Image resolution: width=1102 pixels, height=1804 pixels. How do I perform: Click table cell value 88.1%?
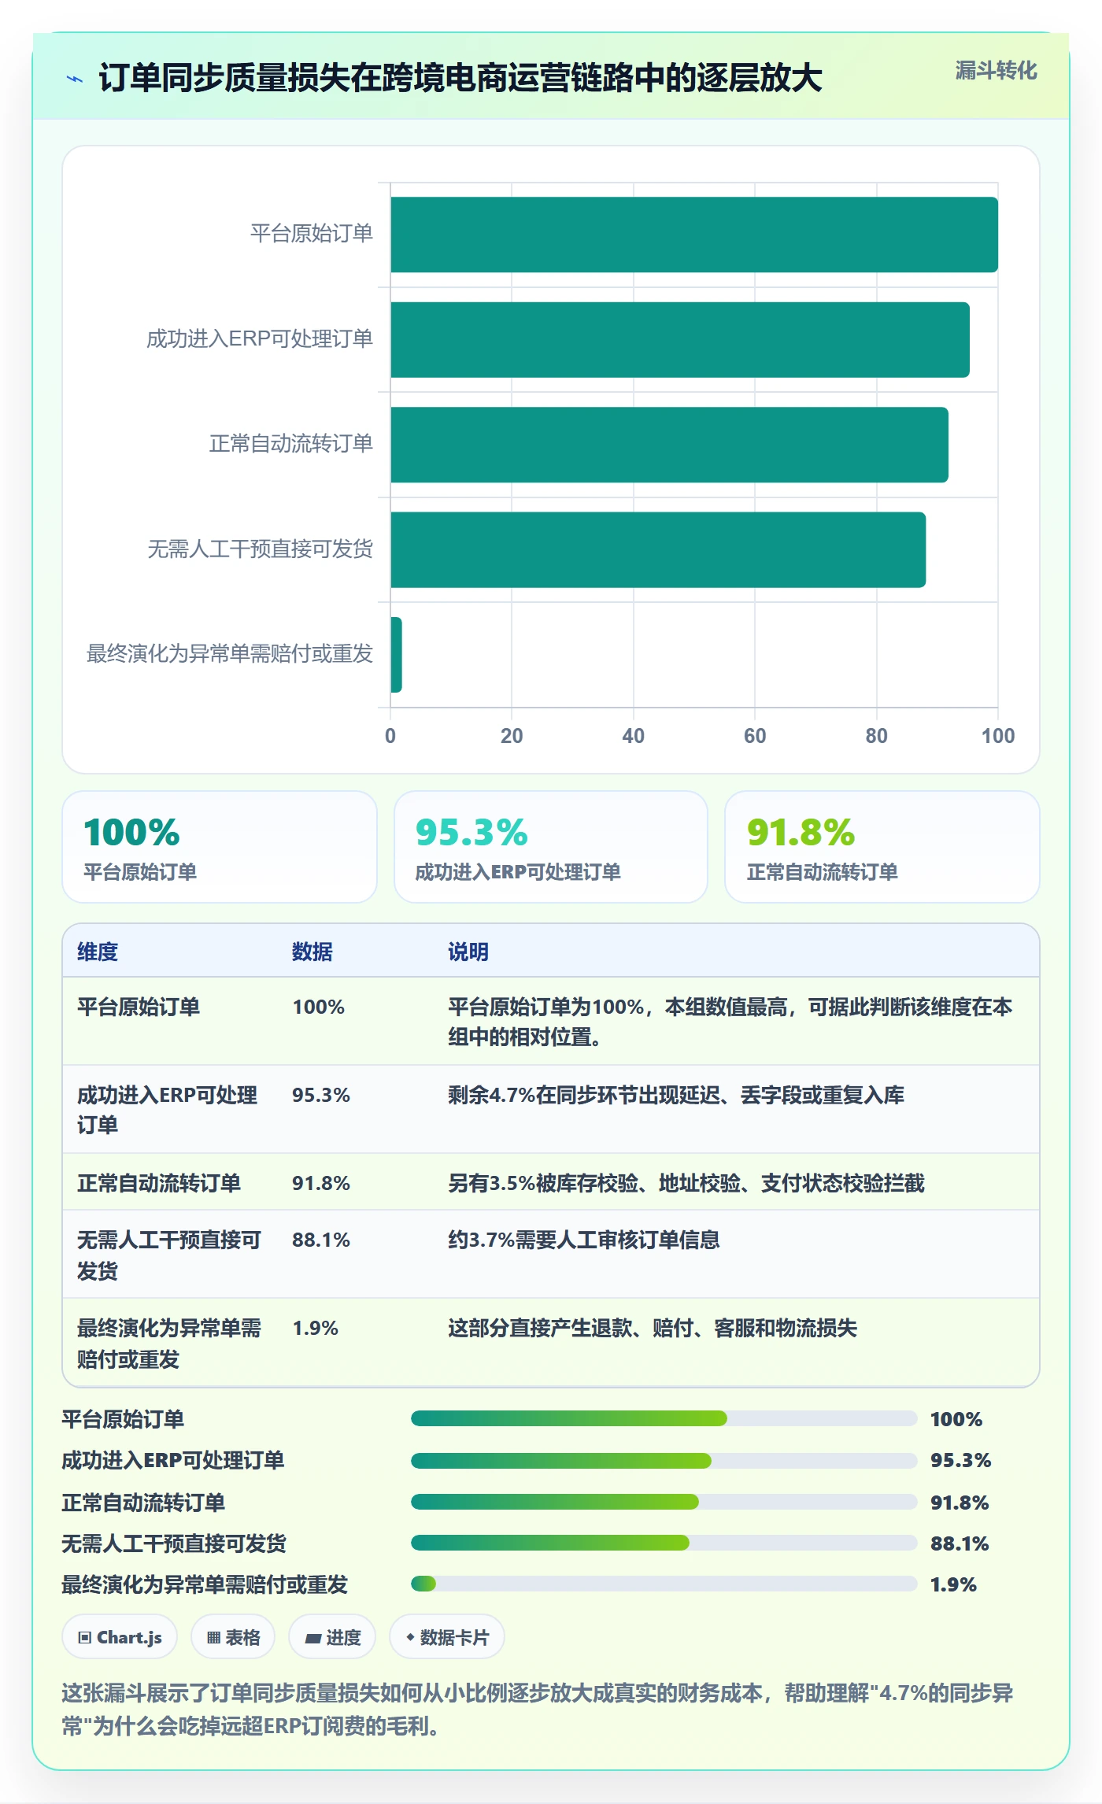[x=321, y=1240]
